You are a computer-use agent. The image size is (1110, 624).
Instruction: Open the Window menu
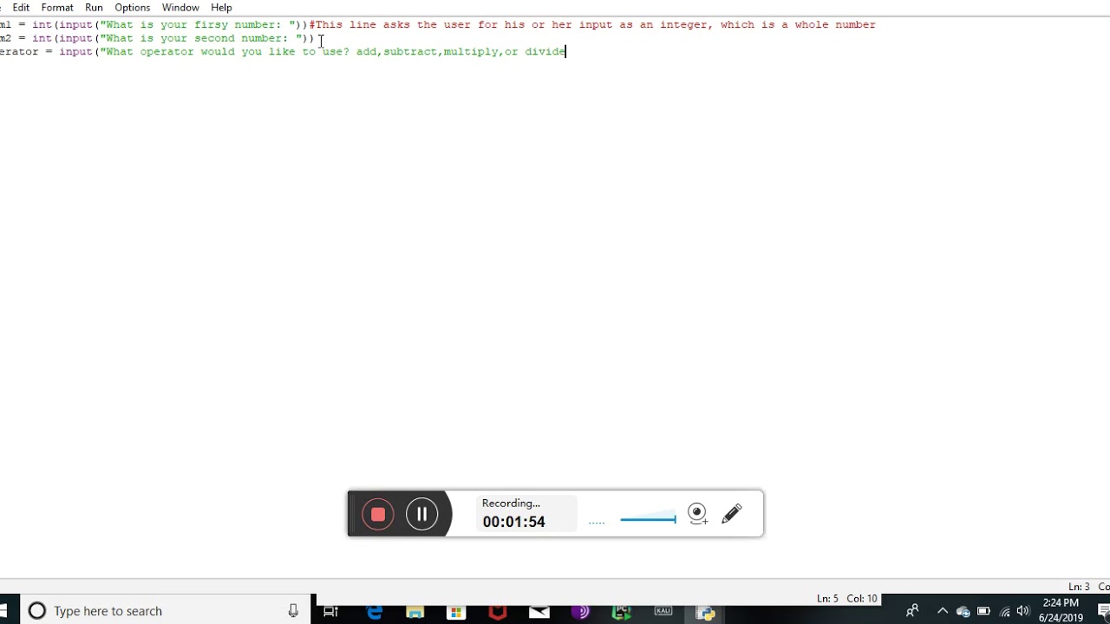click(x=180, y=7)
